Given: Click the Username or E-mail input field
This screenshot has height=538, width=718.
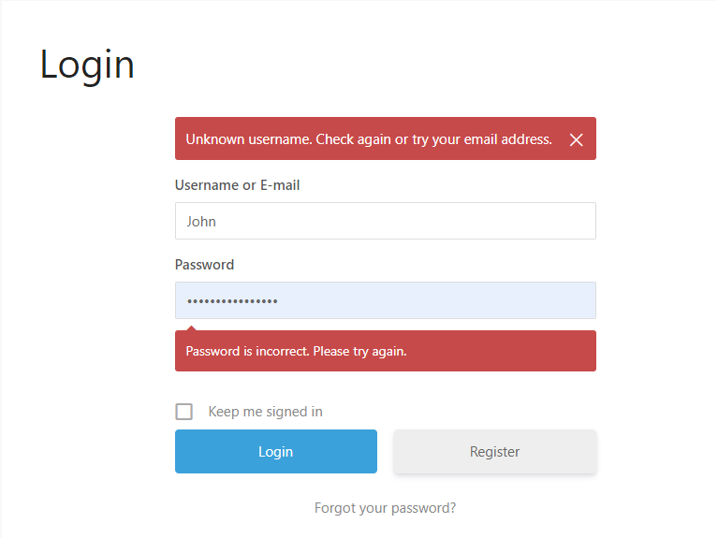Looking at the screenshot, I should pos(385,222).
